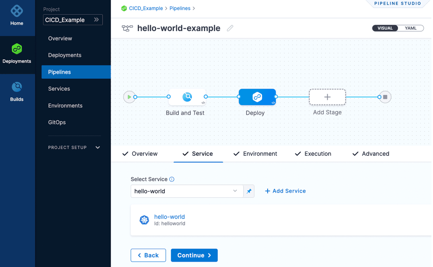Open the Execution tab
Image resolution: width=433 pixels, height=267 pixels.
point(313,154)
